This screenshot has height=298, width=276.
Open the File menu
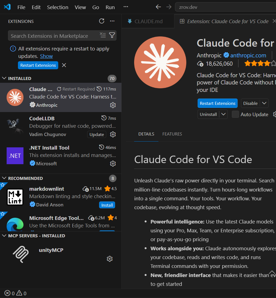coord(21,7)
